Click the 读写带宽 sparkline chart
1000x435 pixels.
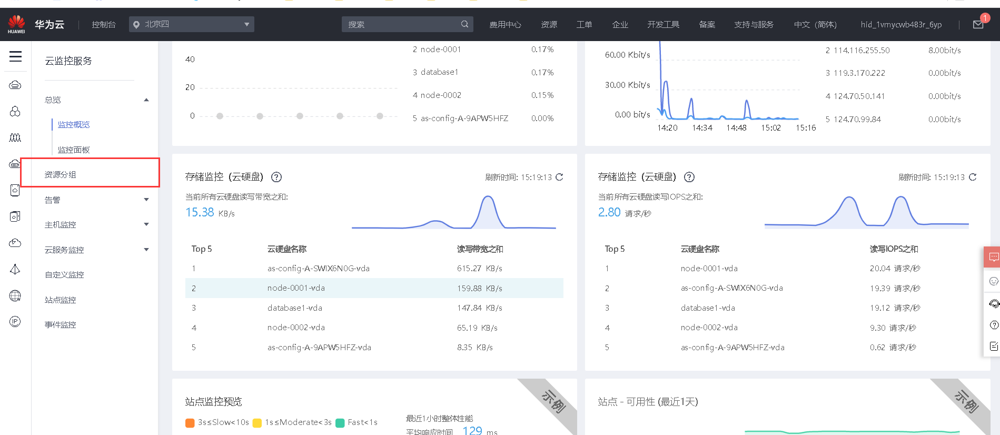(454, 212)
